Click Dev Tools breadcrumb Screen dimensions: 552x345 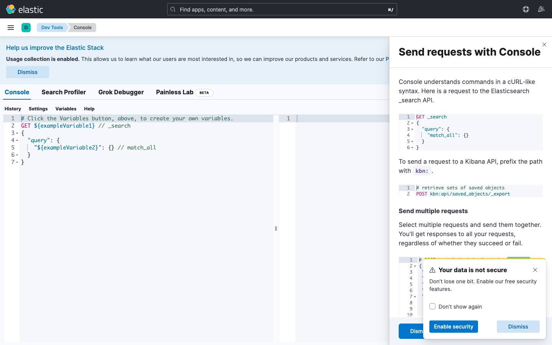click(x=52, y=28)
